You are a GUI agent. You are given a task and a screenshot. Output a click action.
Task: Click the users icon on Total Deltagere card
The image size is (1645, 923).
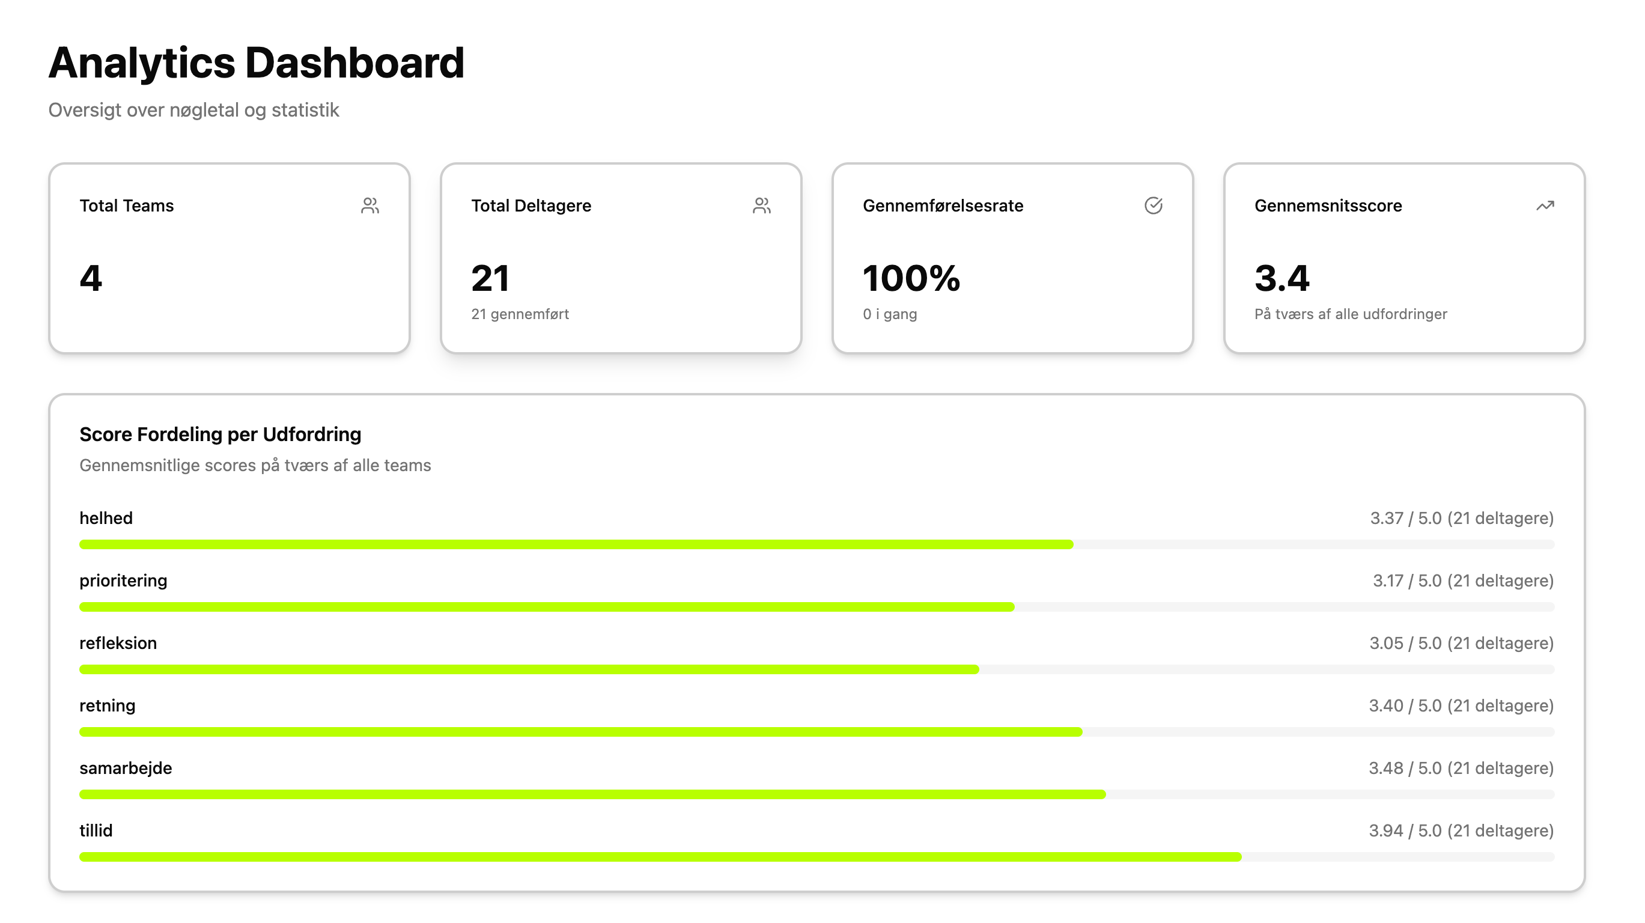761,206
